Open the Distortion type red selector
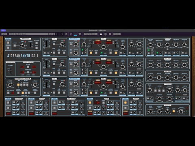Viewport: 195px width, 146px height. tap(9, 114)
